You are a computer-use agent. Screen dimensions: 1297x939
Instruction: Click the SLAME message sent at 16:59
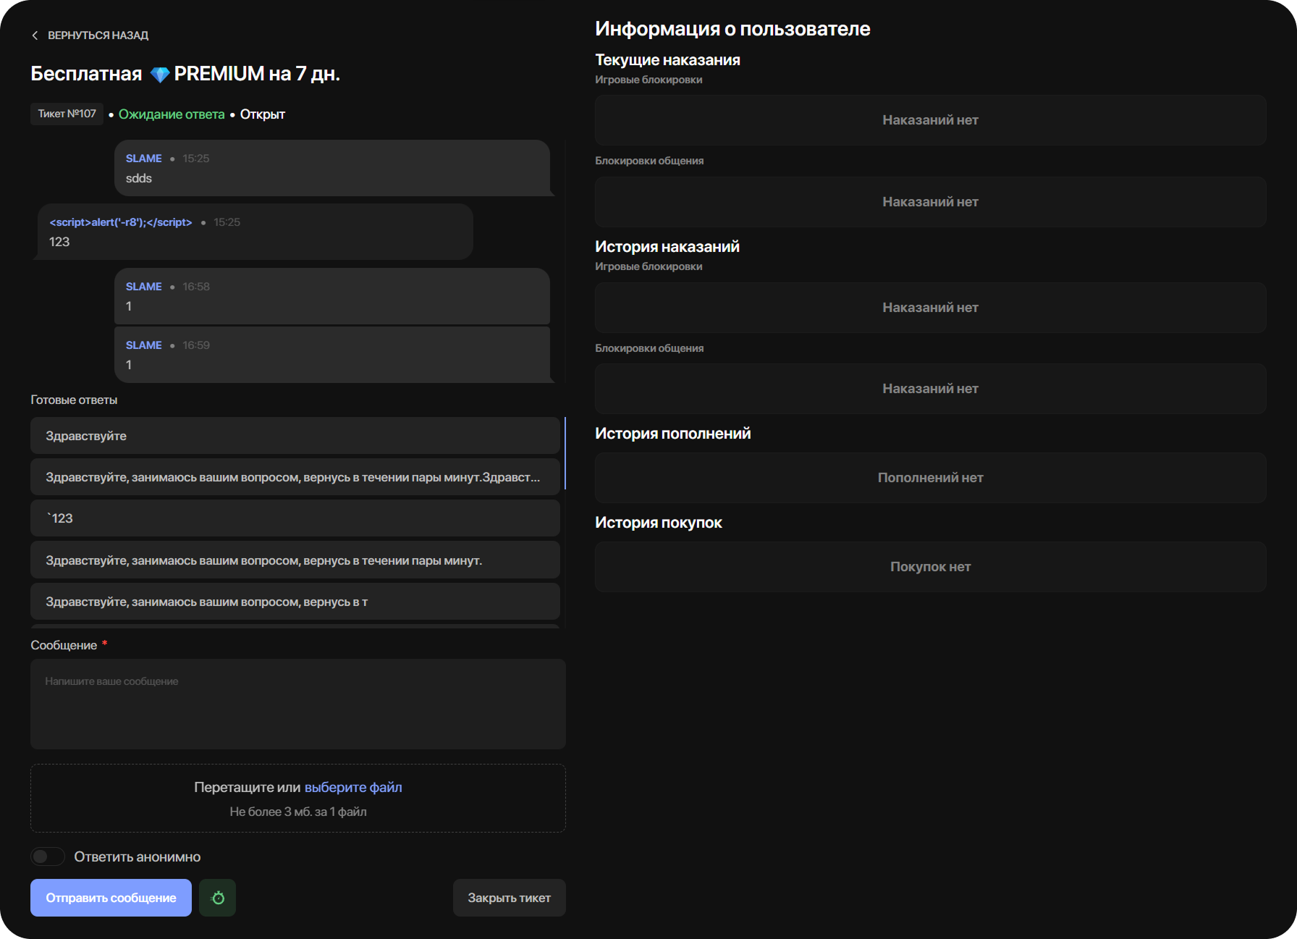coord(332,355)
